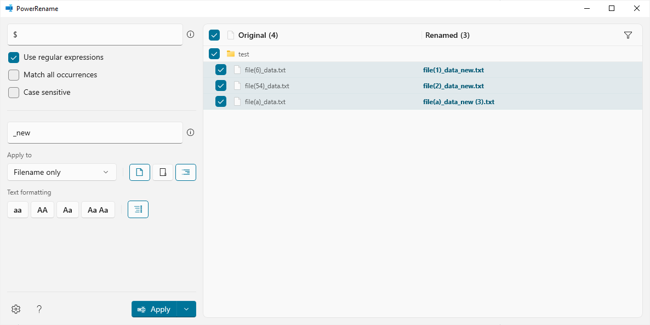Show the replace field info tooltip

tap(190, 133)
